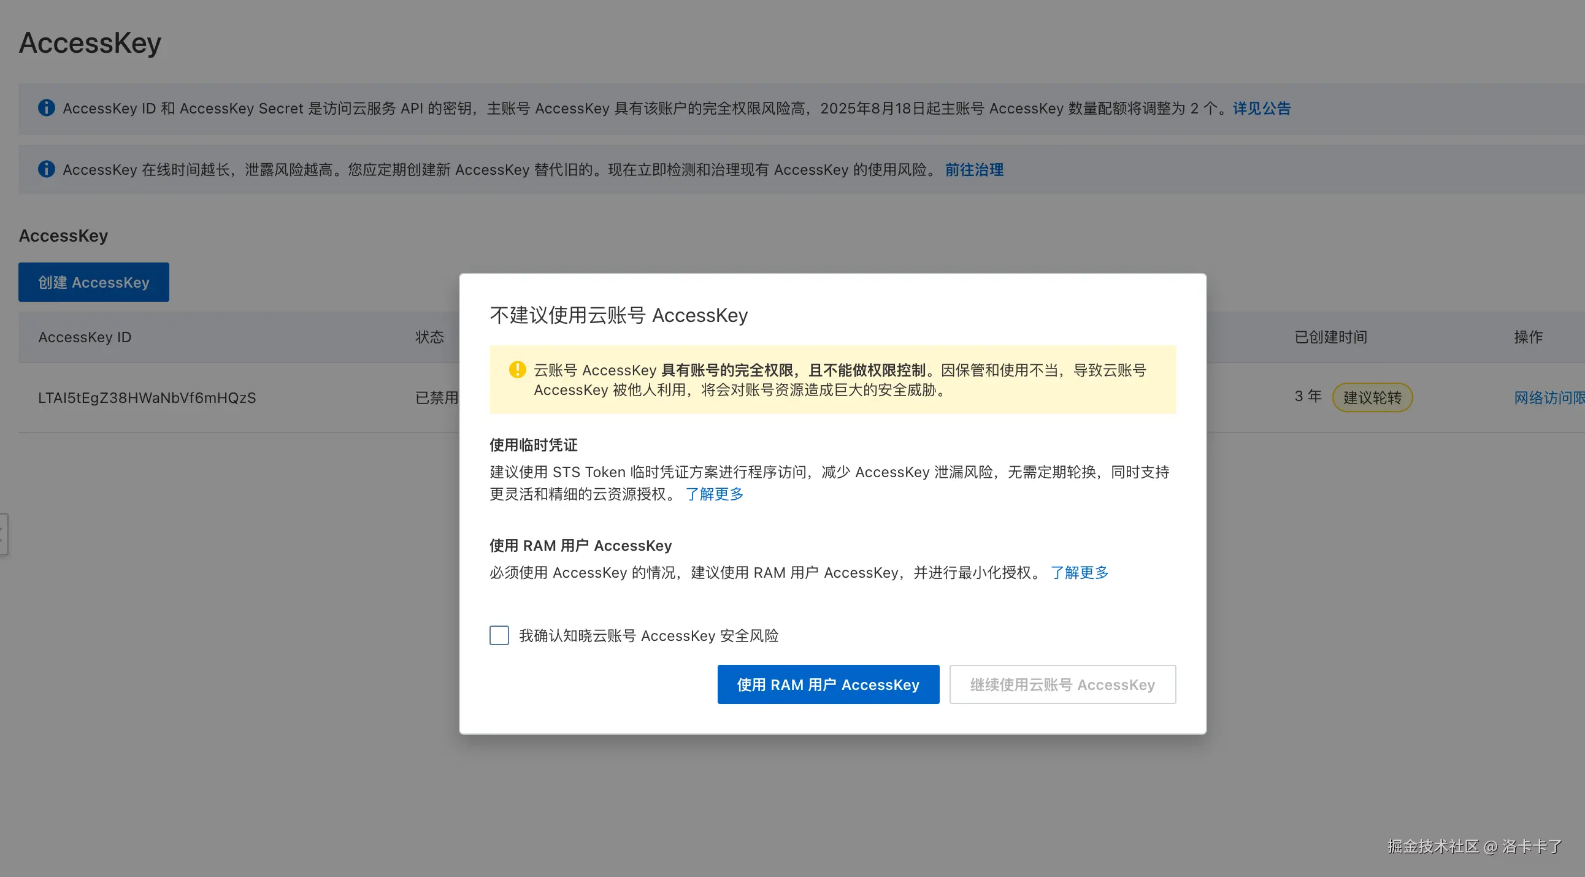Image resolution: width=1585 pixels, height=877 pixels.
Task: Follow the 前往治理 link
Action: click(974, 170)
